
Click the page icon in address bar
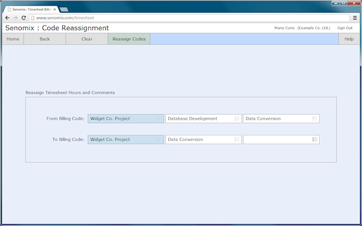(33, 18)
